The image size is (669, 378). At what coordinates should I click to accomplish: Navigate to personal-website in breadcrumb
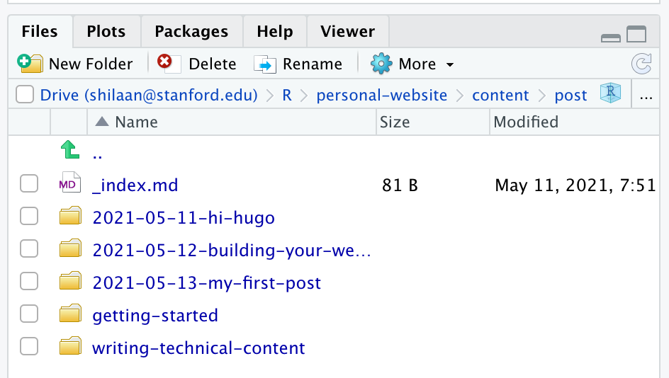(381, 95)
